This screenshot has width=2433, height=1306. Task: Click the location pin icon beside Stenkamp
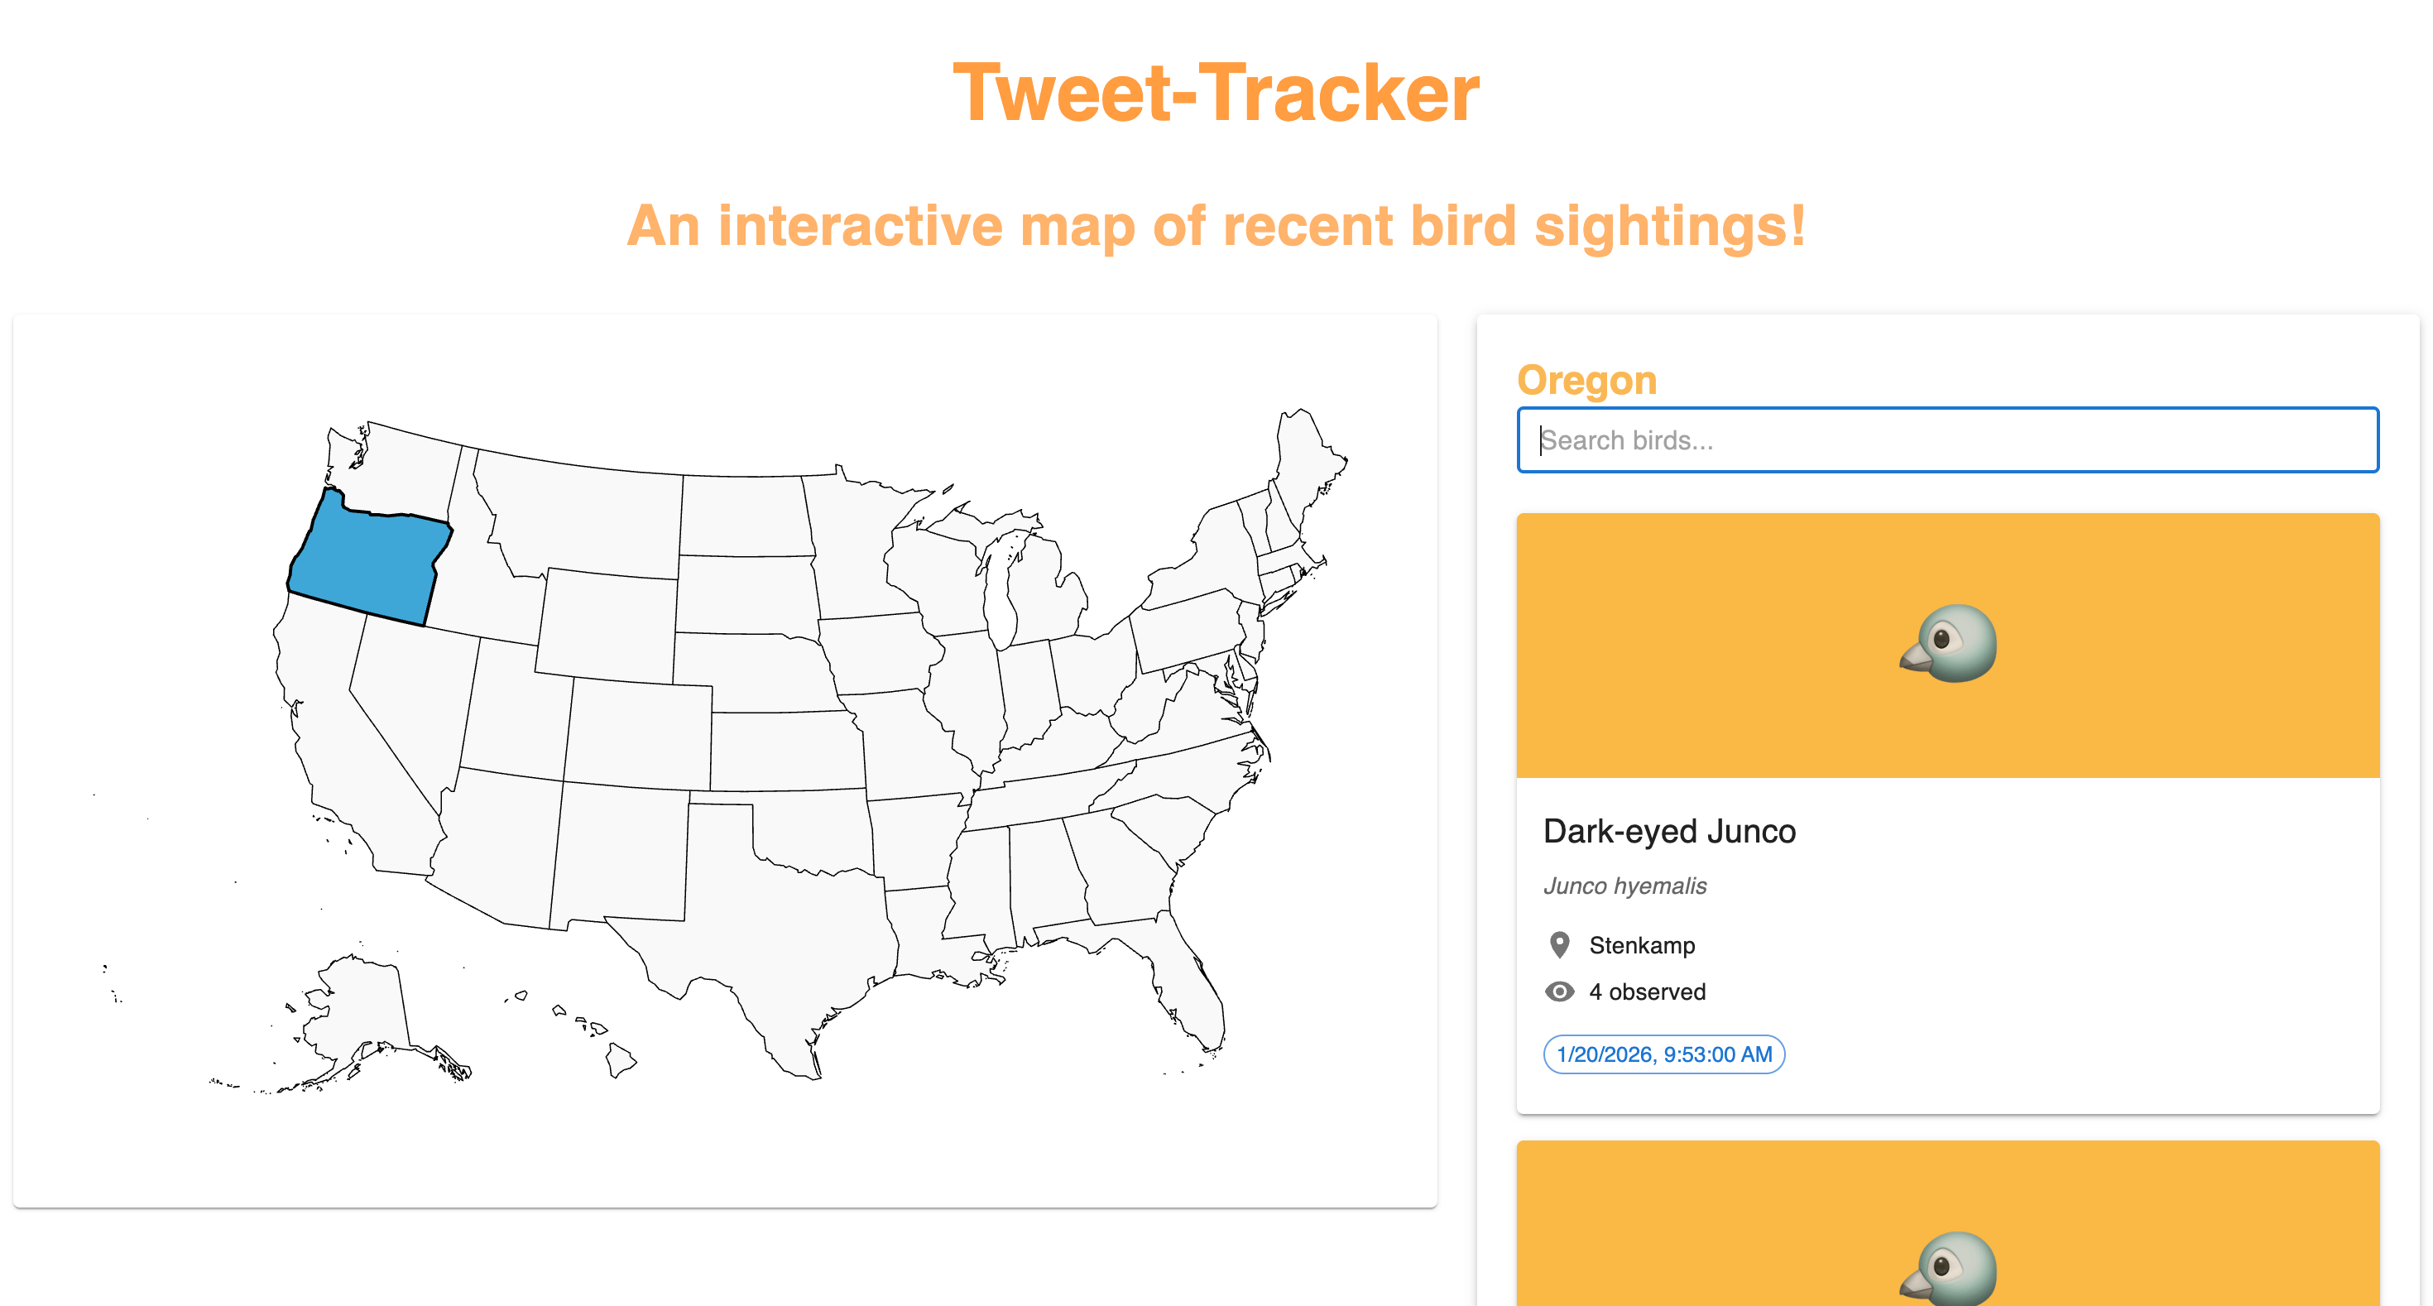point(1559,945)
